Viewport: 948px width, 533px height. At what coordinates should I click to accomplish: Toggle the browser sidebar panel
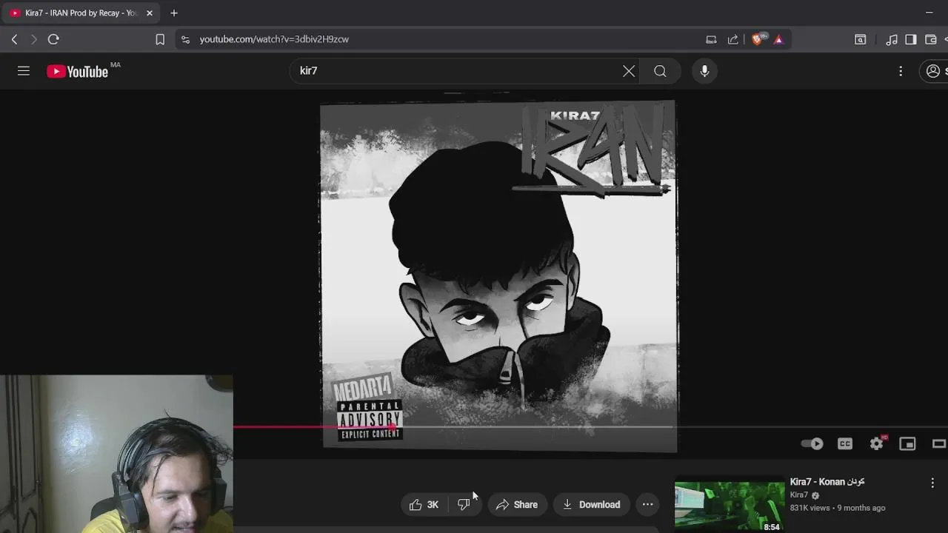[911, 39]
